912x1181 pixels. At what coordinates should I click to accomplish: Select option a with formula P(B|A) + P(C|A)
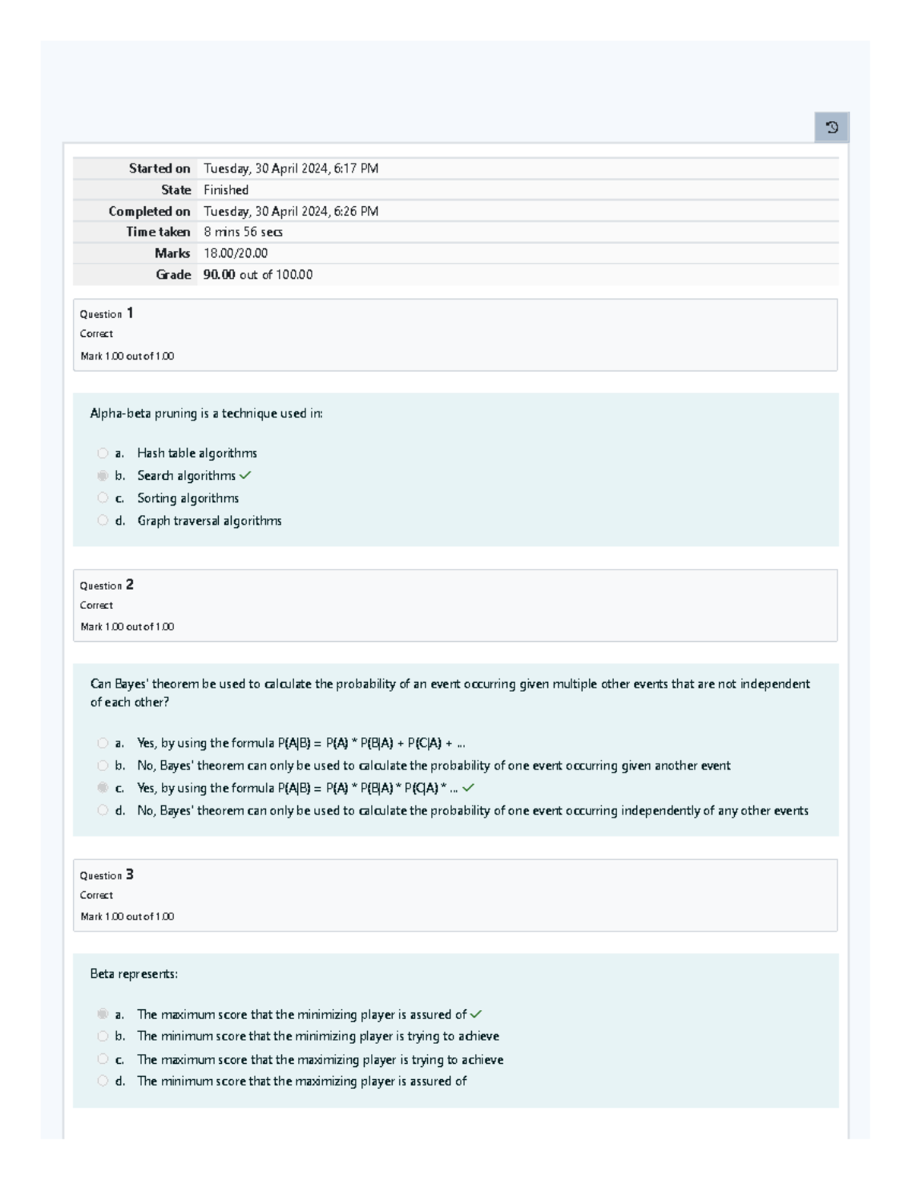coord(103,743)
